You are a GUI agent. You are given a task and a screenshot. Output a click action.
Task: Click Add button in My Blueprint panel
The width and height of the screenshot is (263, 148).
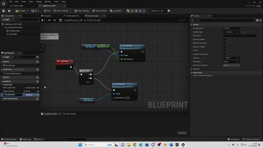pyautogui.click(x=6, y=57)
